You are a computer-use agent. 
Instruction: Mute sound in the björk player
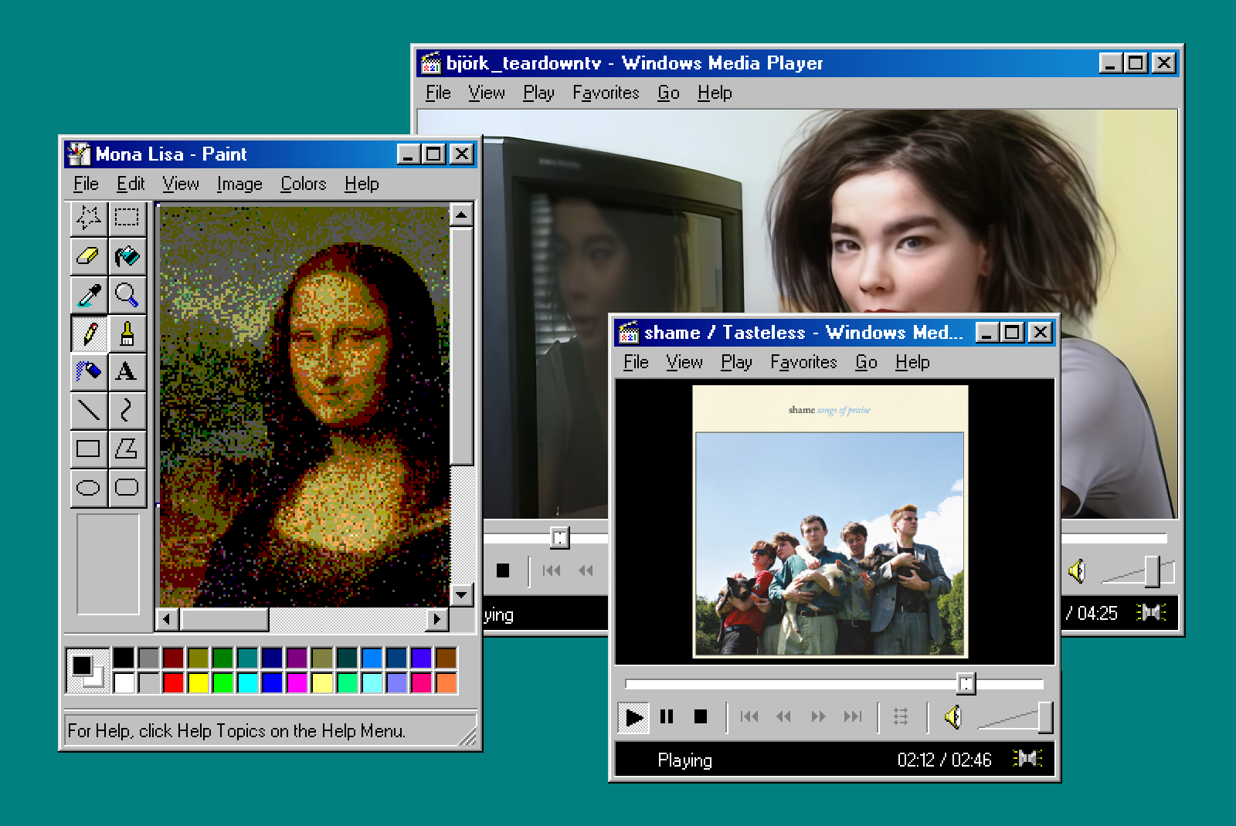coord(1077,571)
